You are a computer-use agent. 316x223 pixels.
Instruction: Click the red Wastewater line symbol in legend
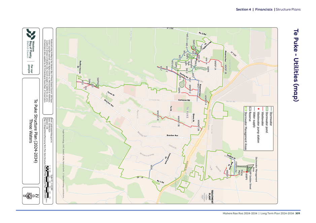point(263,109)
